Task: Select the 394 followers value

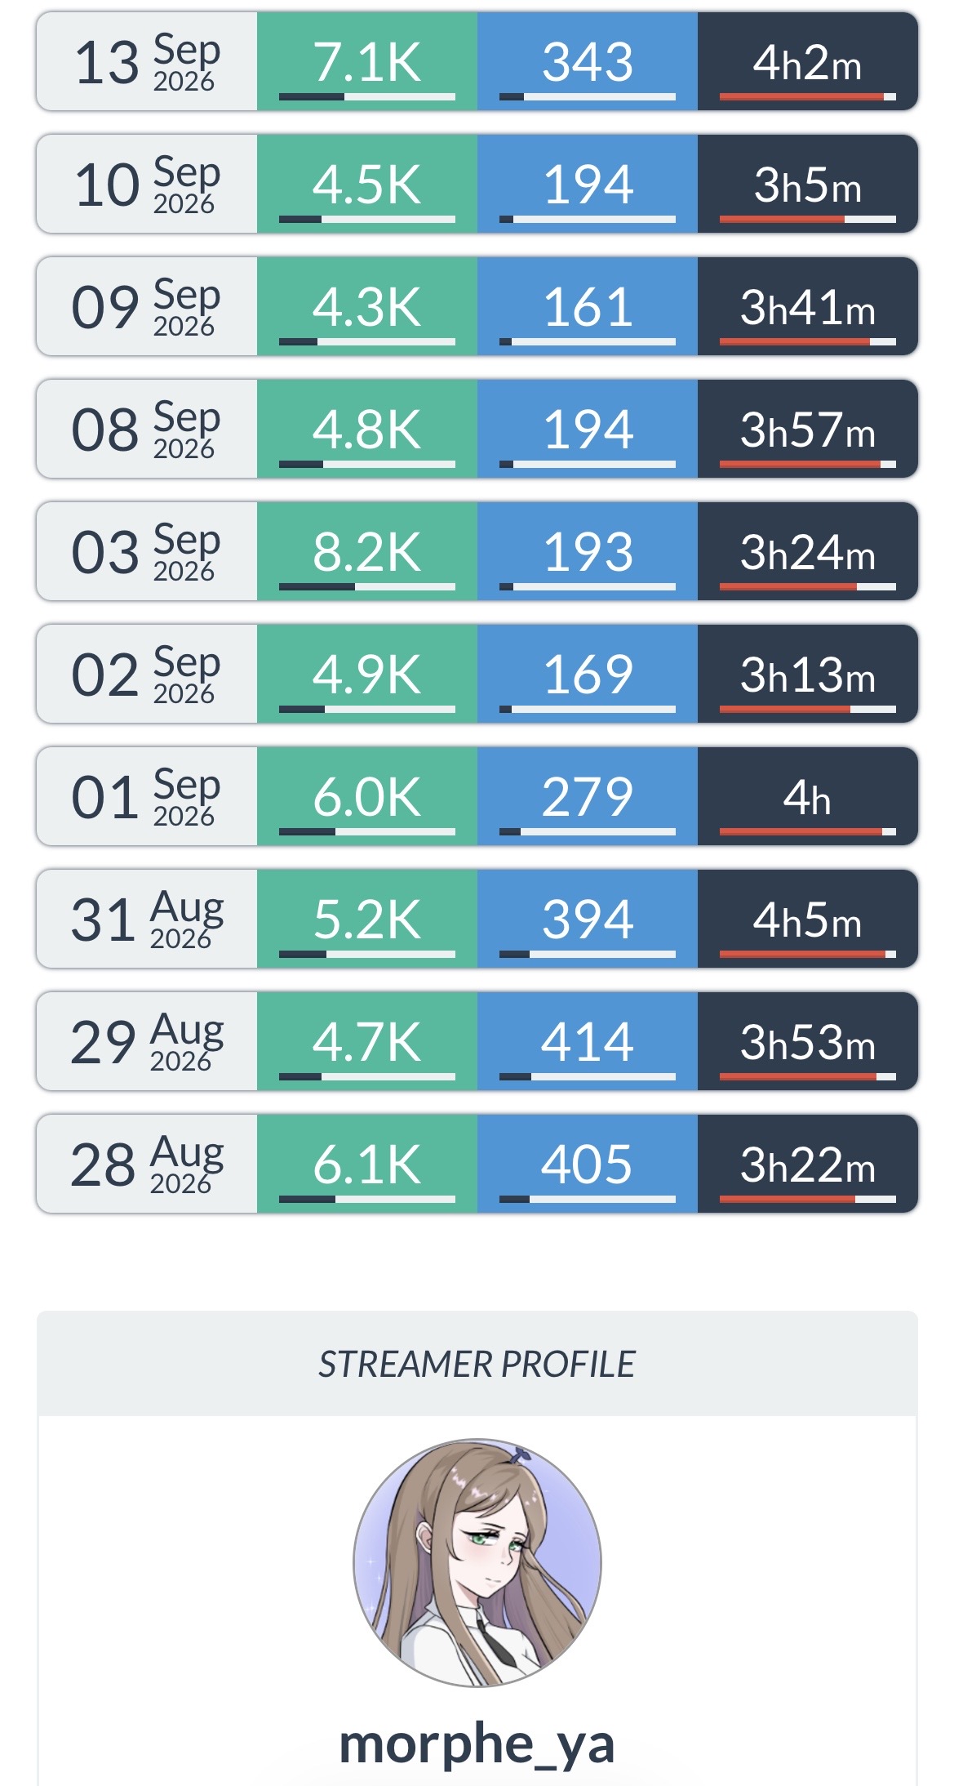Action: tap(588, 919)
